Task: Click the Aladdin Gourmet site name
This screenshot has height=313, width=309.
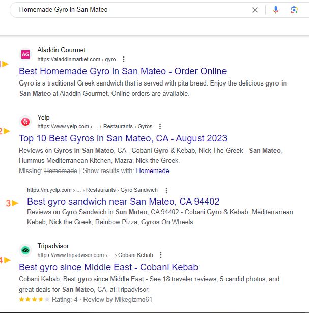Action: [x=62, y=50]
